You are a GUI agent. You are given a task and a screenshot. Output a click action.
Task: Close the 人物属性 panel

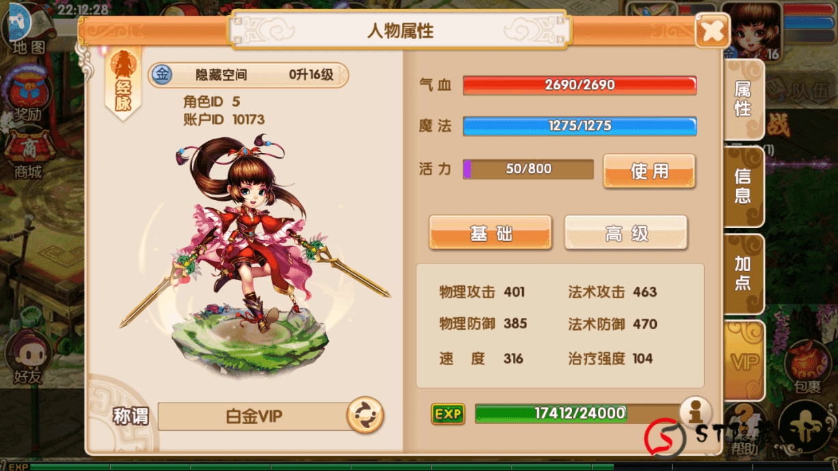pos(712,31)
